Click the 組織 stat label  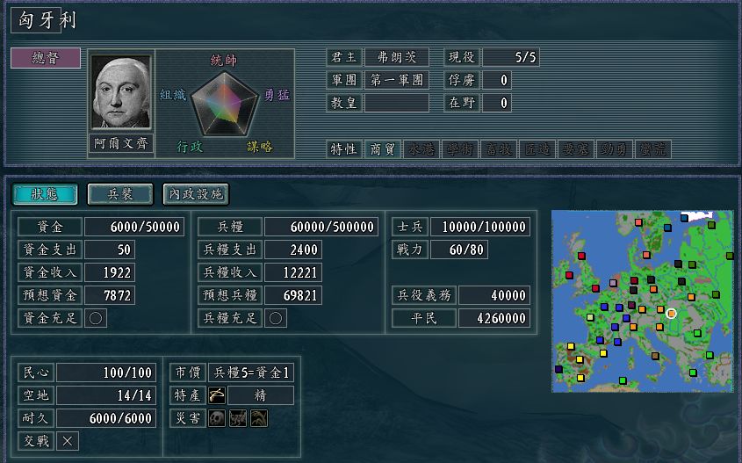173,95
